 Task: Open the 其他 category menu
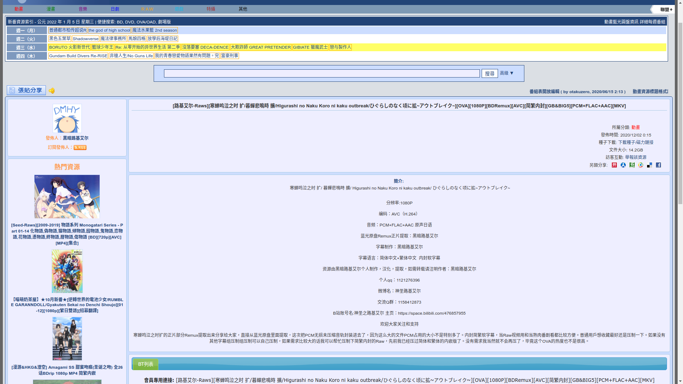[x=243, y=9]
